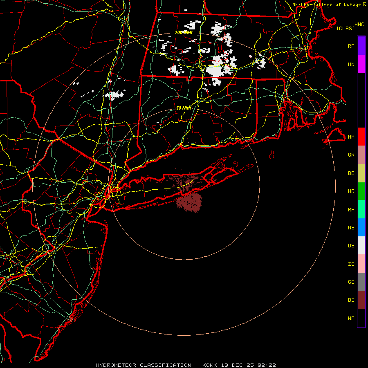This screenshot has width=368, height=368.
Task: Click the BI legend label
Action: (x=351, y=300)
